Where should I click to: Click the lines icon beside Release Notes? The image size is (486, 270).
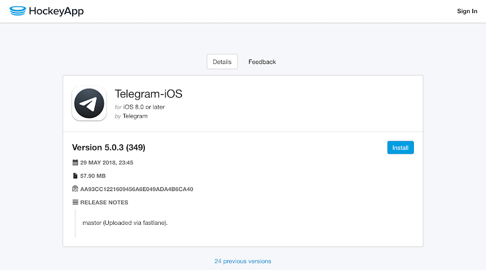click(x=75, y=202)
